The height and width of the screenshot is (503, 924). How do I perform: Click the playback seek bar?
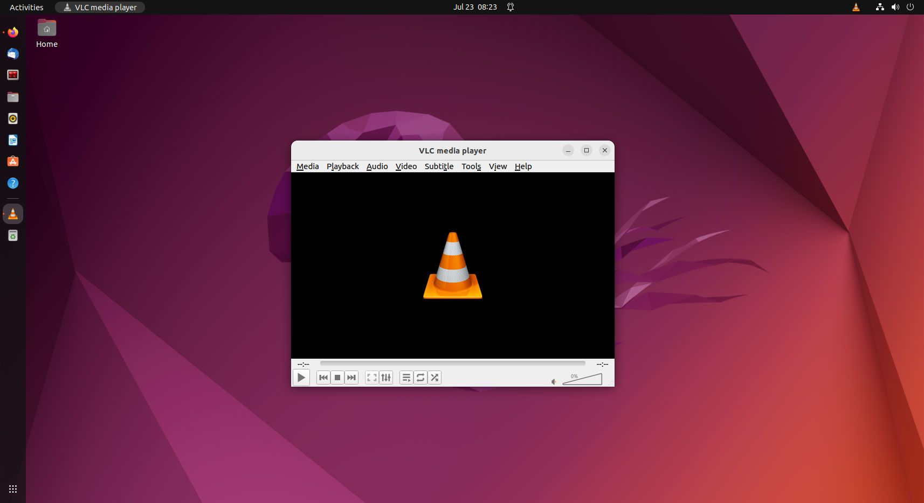452,364
